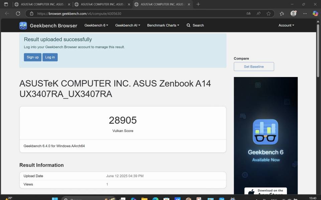Click the browser back arrow
This screenshot has height=200, width=321.
[x=7, y=13]
